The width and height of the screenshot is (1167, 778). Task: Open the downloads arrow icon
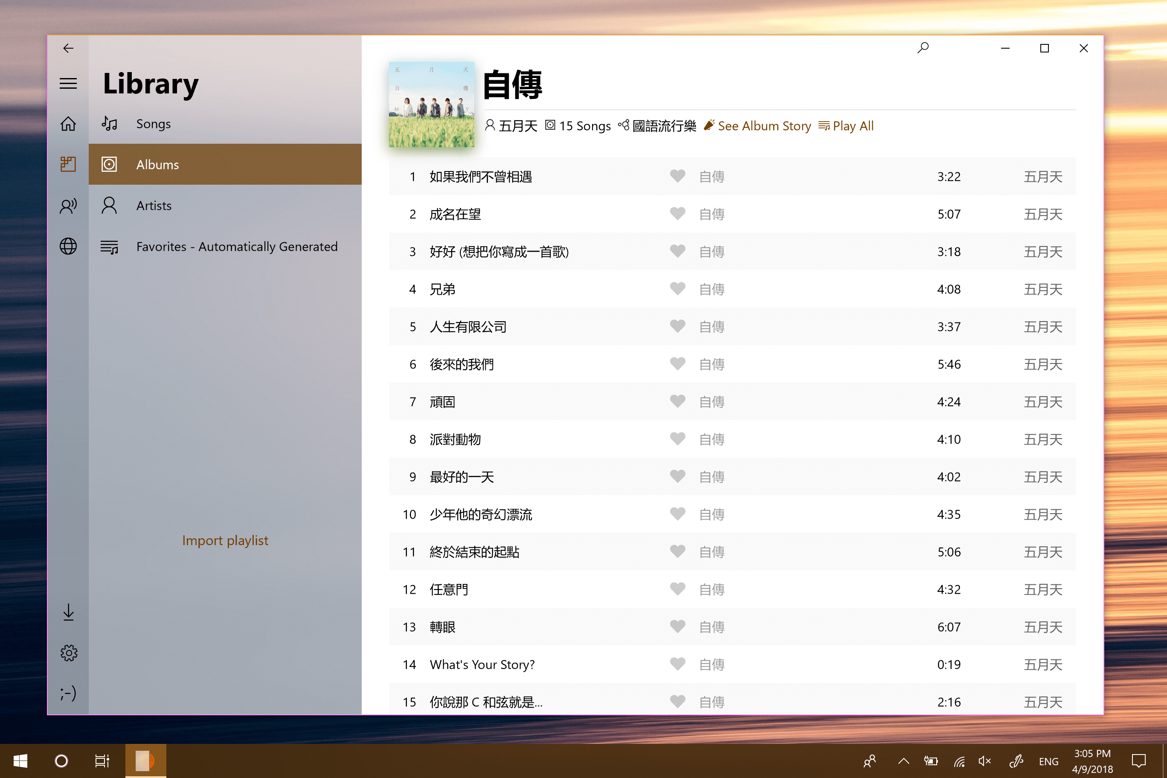[x=69, y=612]
